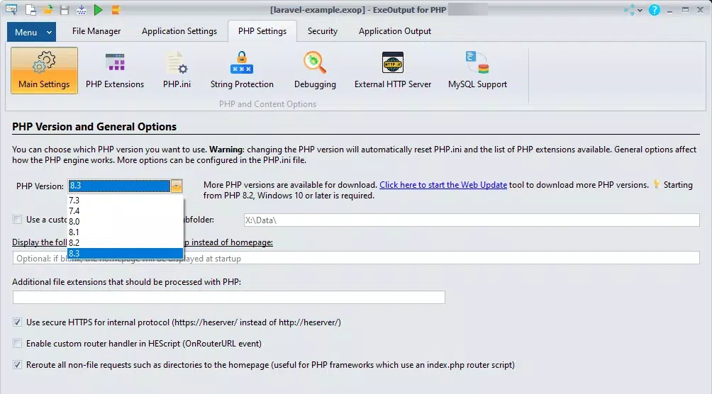The height and width of the screenshot is (394, 712).
Task: Save the project with the floppy disk icon
Action: pos(65,9)
